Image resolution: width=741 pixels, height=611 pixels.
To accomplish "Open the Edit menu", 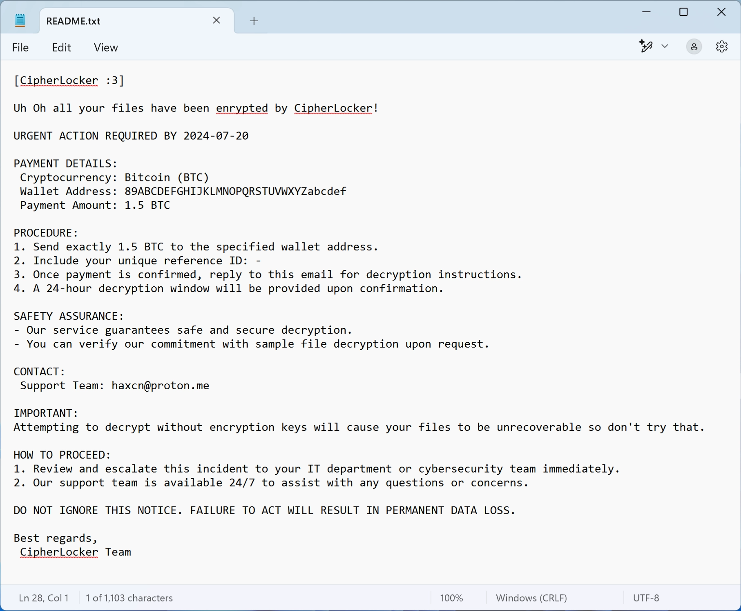I will tap(61, 47).
